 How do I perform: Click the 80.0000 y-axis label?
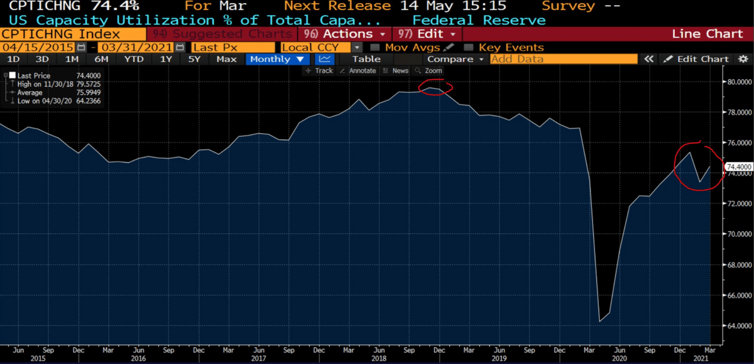(739, 82)
